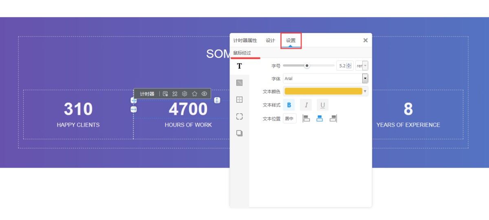Click the 居中 text position button
489x220 pixels.
289,119
